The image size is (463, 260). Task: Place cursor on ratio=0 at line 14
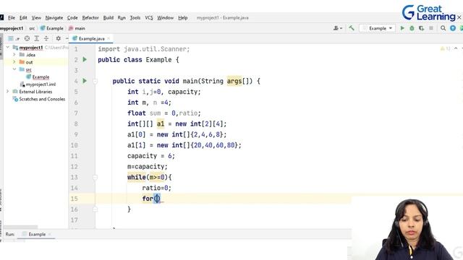[156, 188]
